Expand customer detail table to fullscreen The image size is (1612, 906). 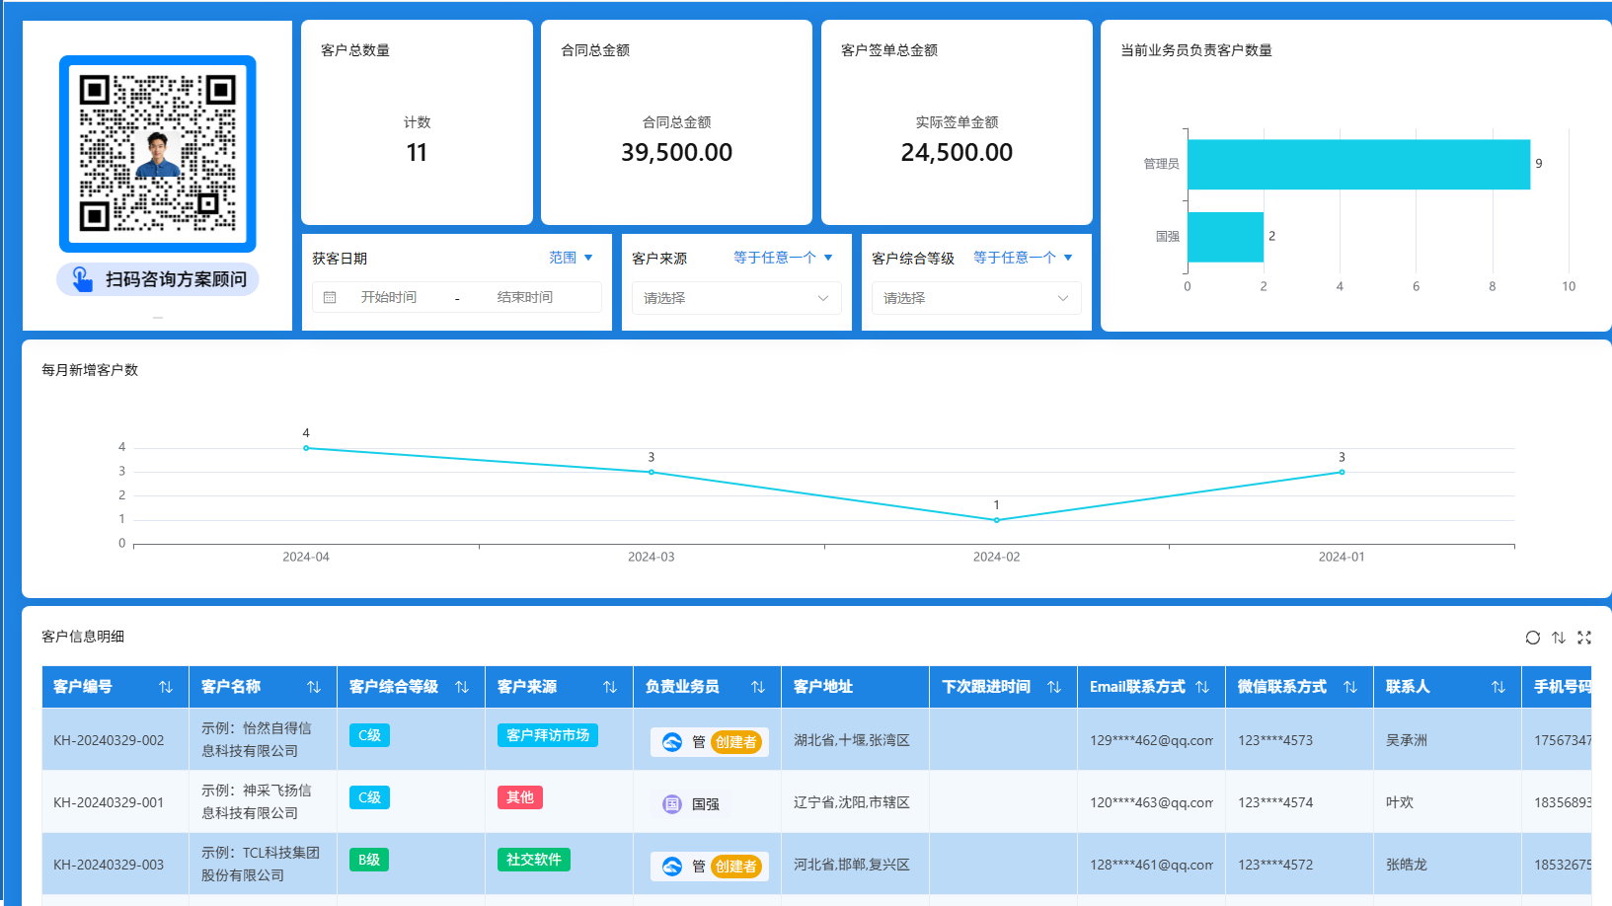click(1584, 638)
